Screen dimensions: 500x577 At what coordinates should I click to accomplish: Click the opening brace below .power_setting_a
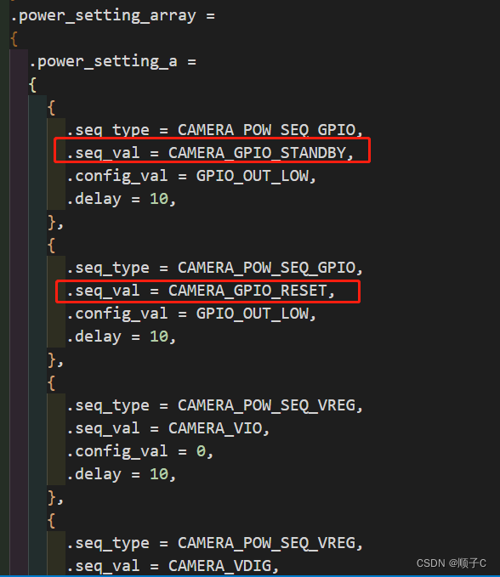click(x=33, y=85)
